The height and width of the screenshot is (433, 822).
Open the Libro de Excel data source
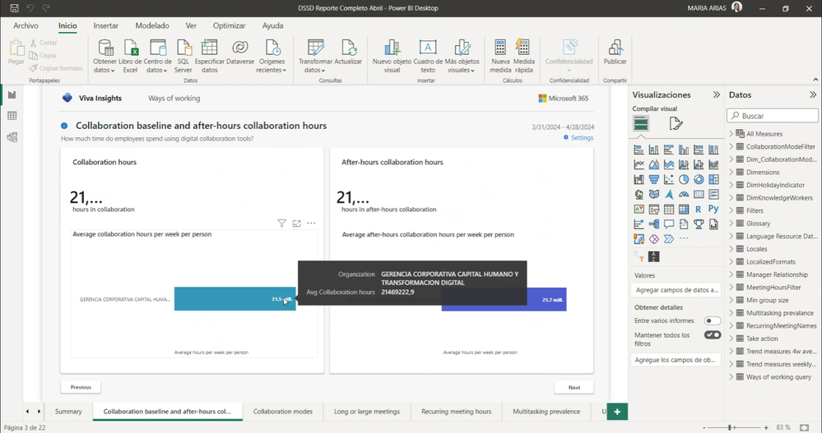tap(130, 56)
